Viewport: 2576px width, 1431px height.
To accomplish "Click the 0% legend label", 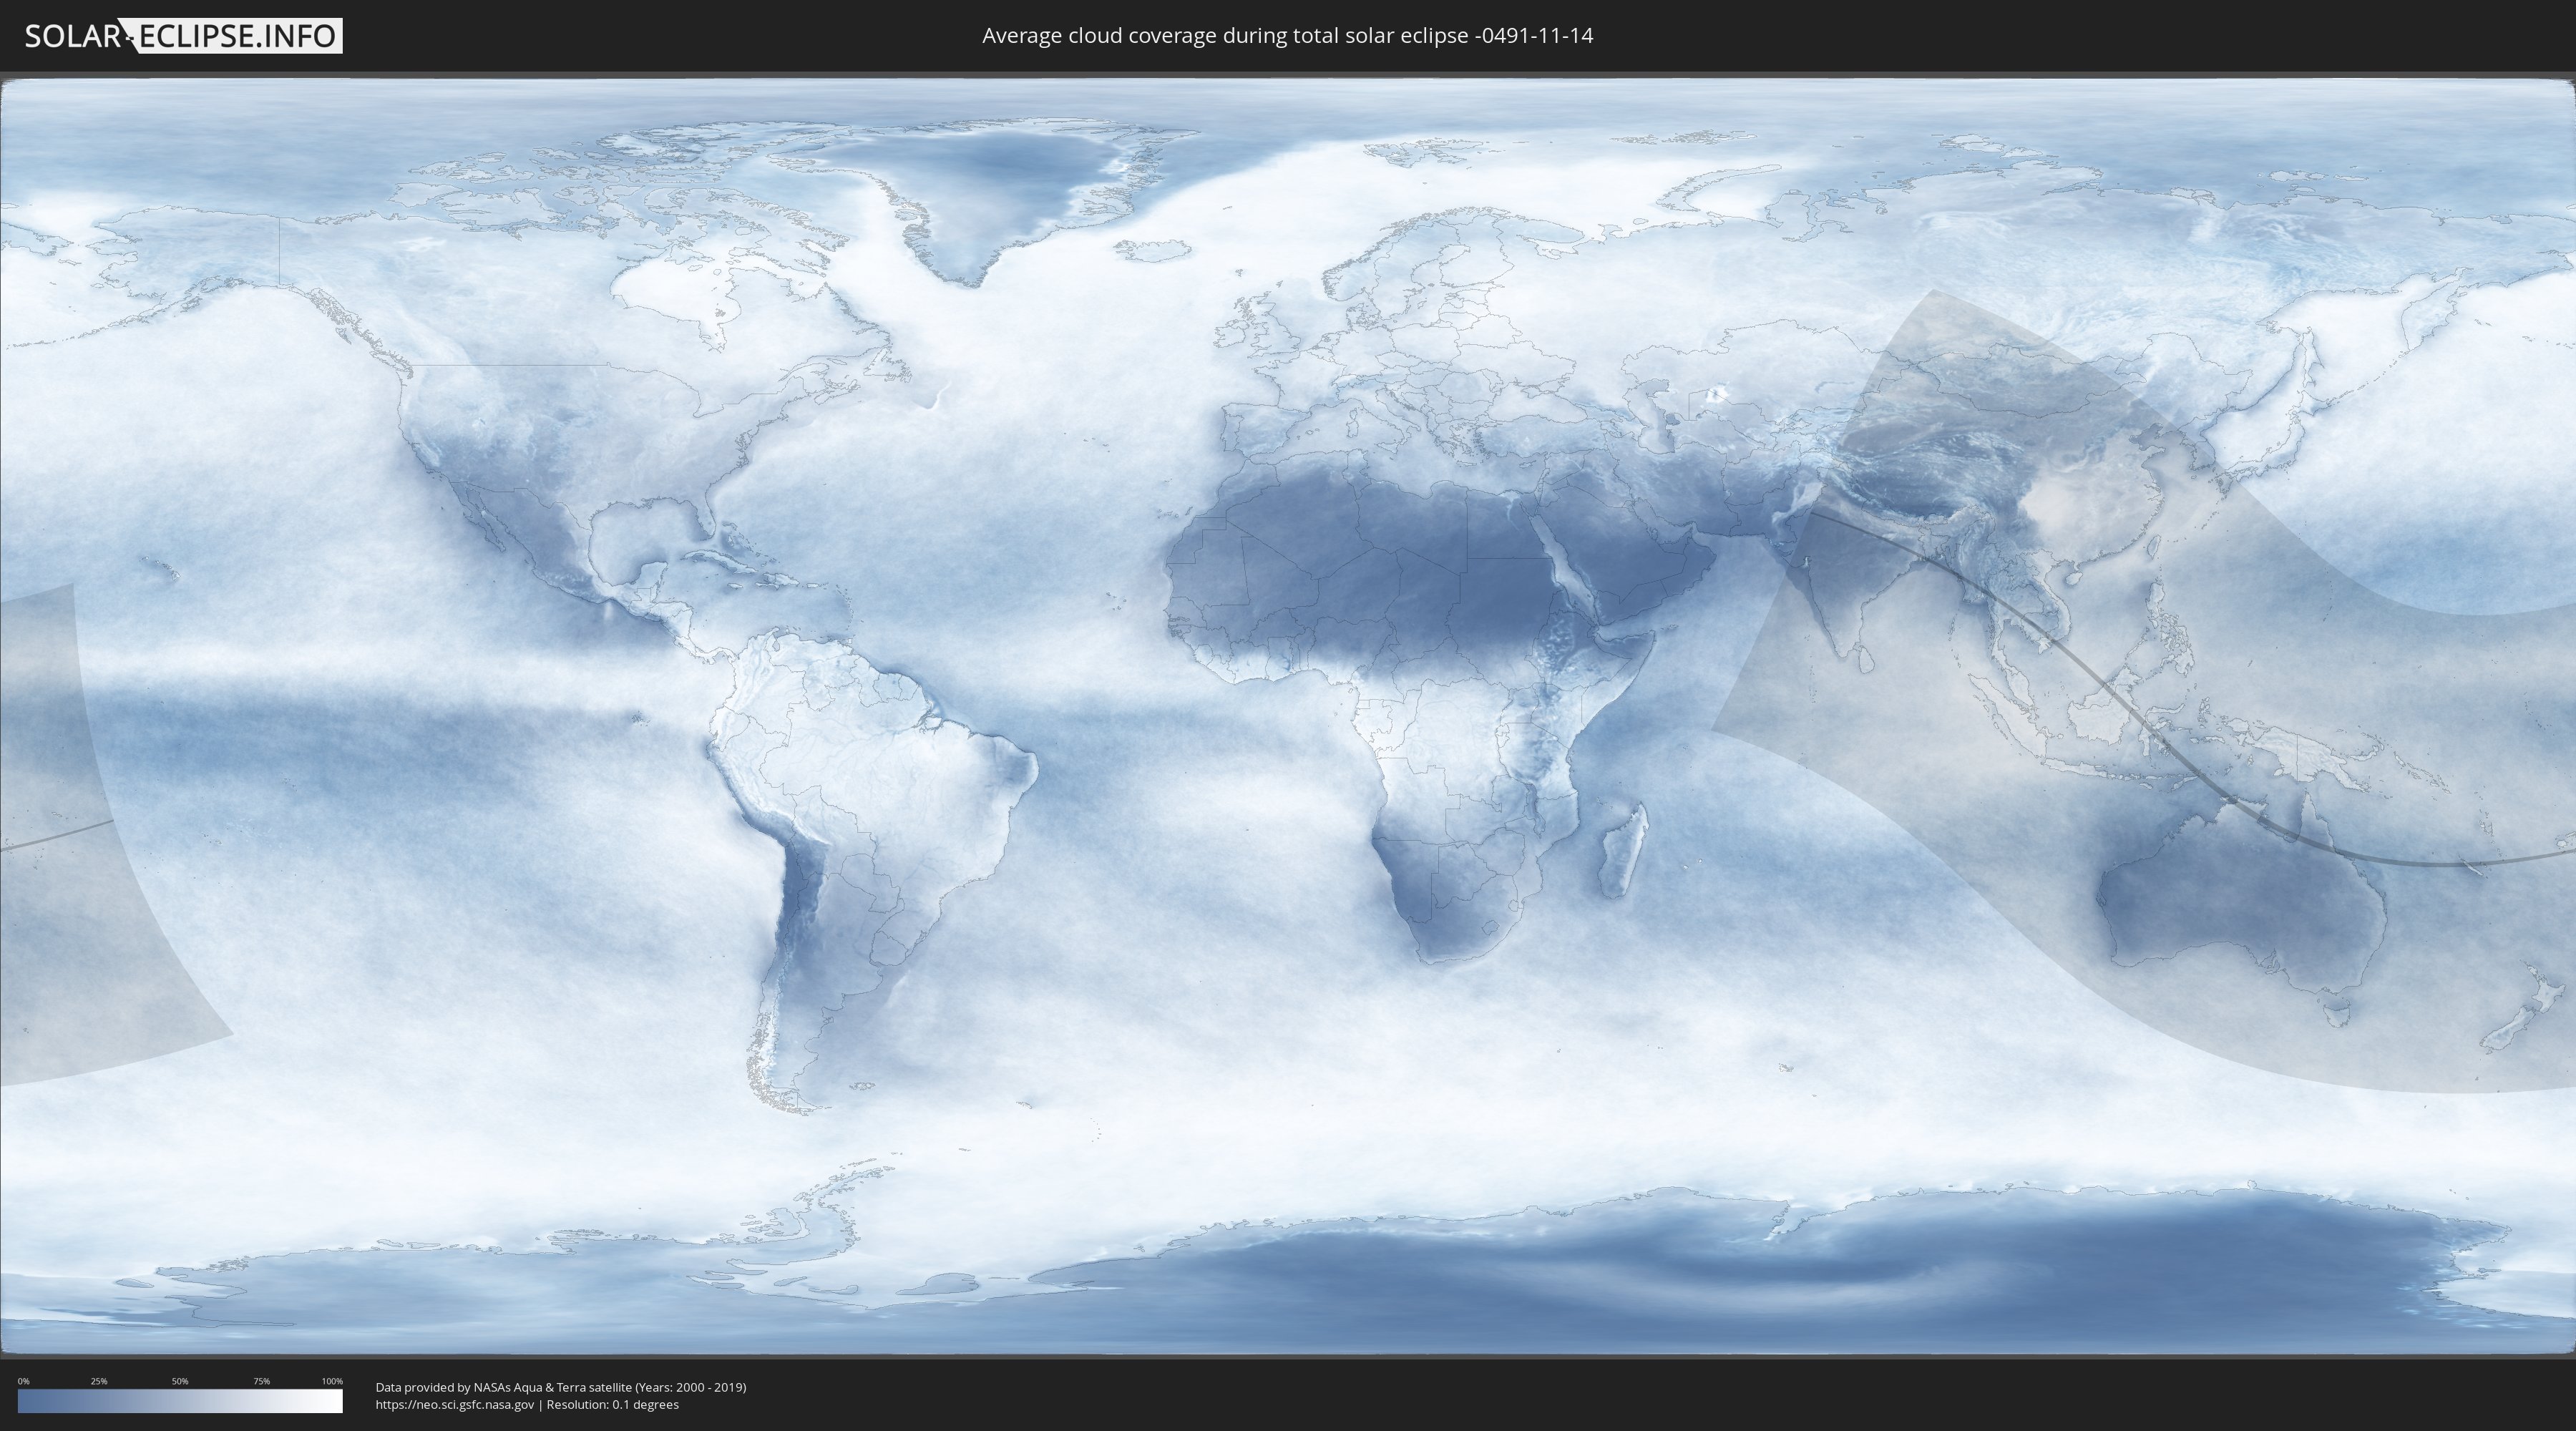I will point(23,1381).
